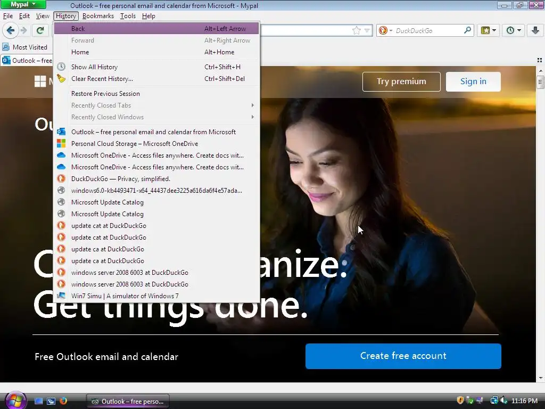Click the vertical scrollbar thumb
The height and width of the screenshot is (409, 545).
(x=541, y=82)
